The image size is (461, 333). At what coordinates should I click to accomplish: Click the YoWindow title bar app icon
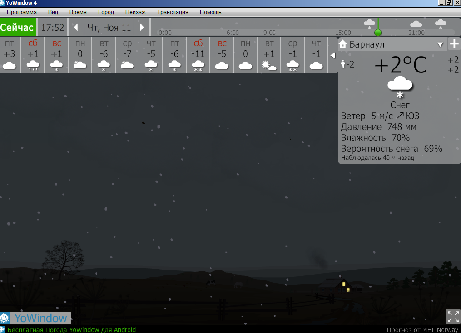[2, 3]
